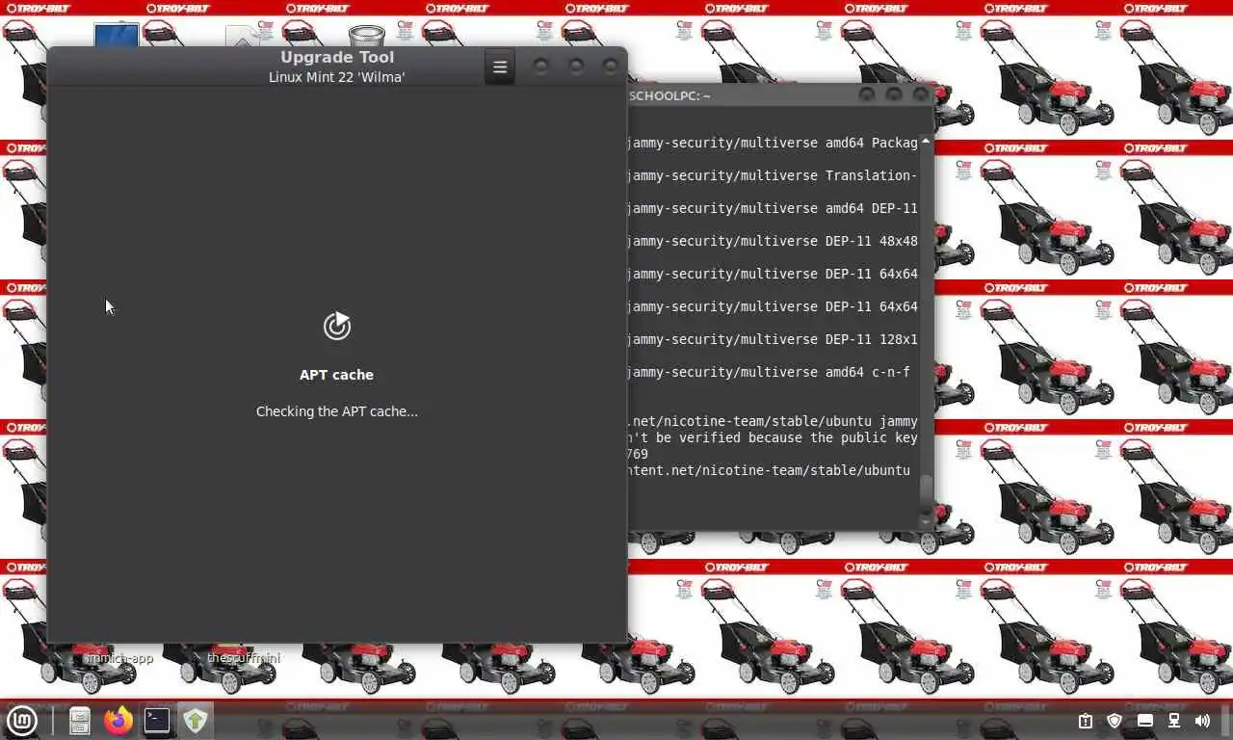Click terminal line "jammy-security/multiverse amd64 c-n-f"
This screenshot has width=1233, height=740.
click(x=769, y=372)
